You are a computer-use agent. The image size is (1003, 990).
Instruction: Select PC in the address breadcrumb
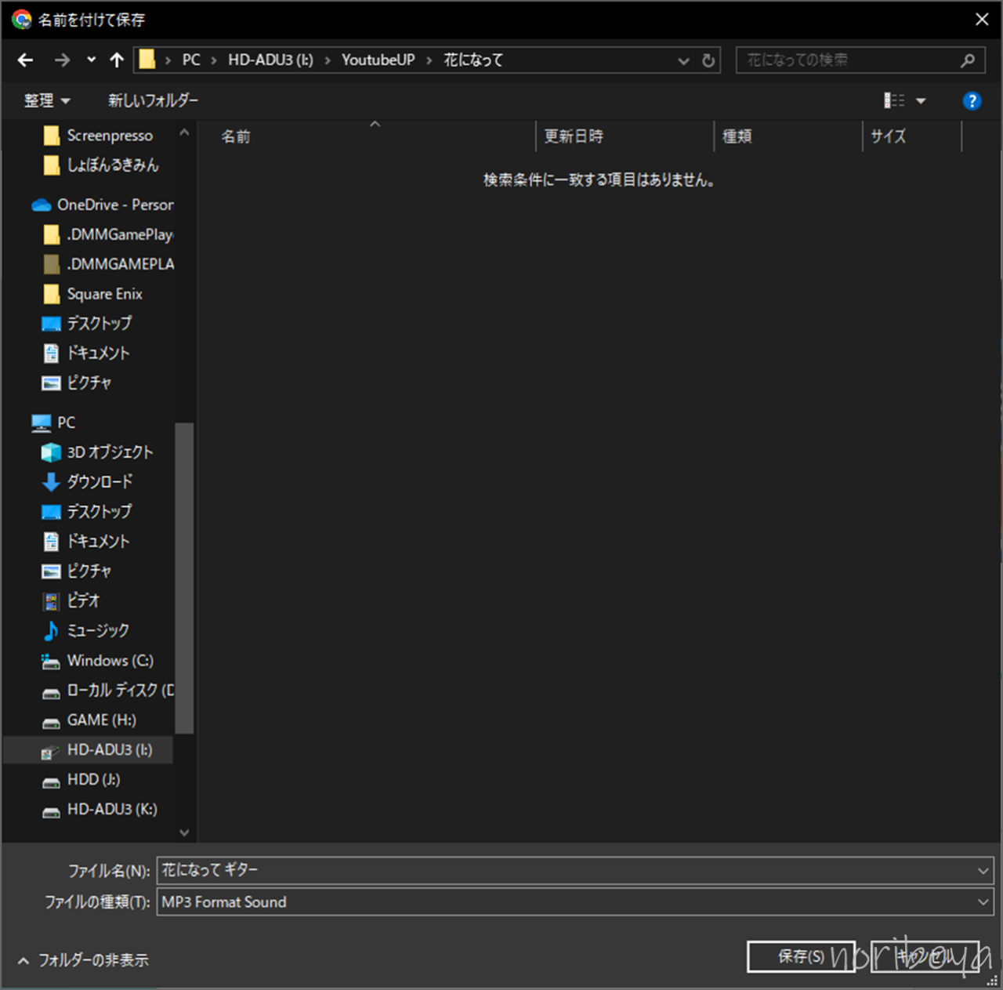(191, 60)
